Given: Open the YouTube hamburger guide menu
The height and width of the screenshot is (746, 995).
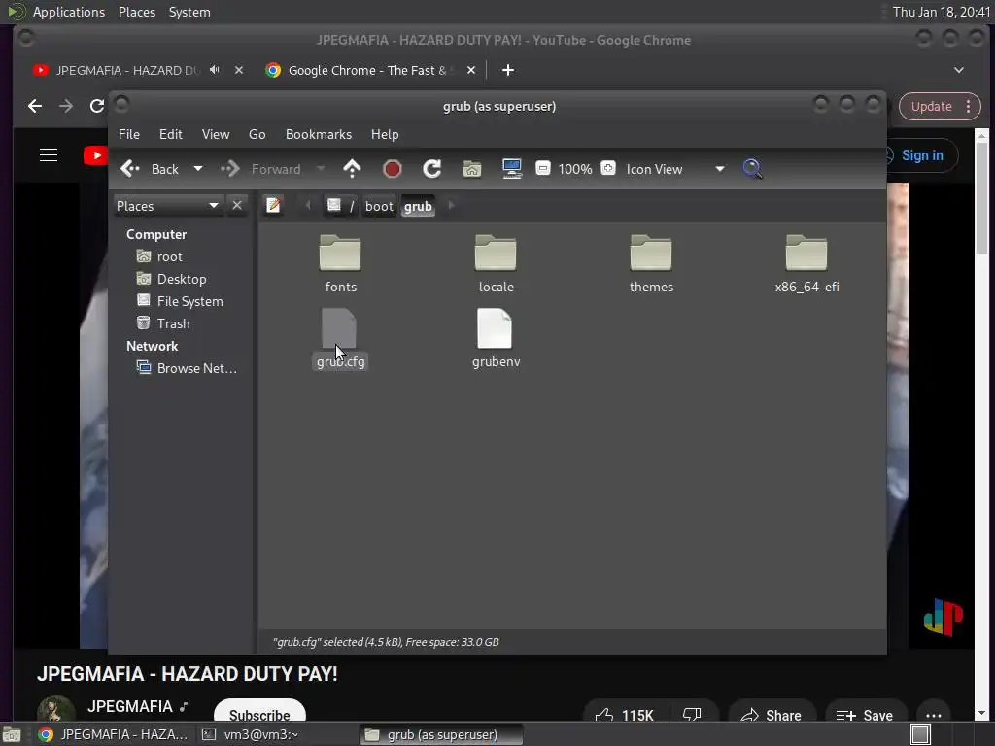Looking at the screenshot, I should [49, 155].
